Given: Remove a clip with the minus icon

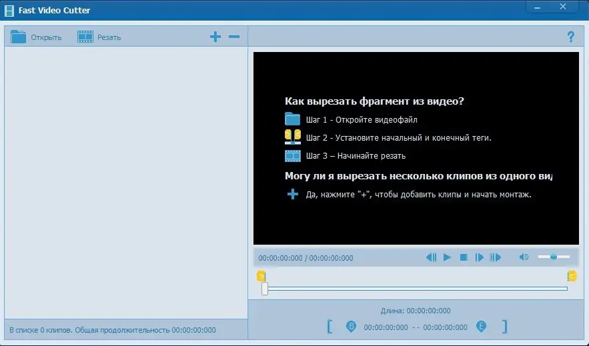Looking at the screenshot, I should click(234, 37).
